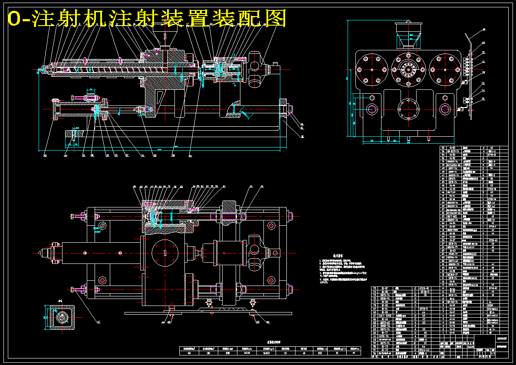Select the hopper in the end view drawing
The height and width of the screenshot is (365, 516).
408,35
